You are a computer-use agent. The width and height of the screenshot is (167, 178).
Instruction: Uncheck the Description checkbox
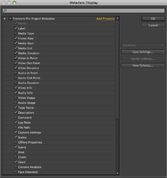click(16, 112)
